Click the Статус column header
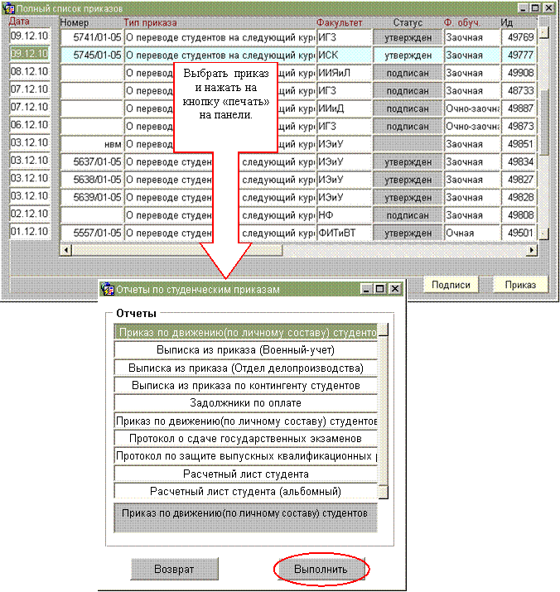Viewport: 560px width, 592px height. pos(408,22)
